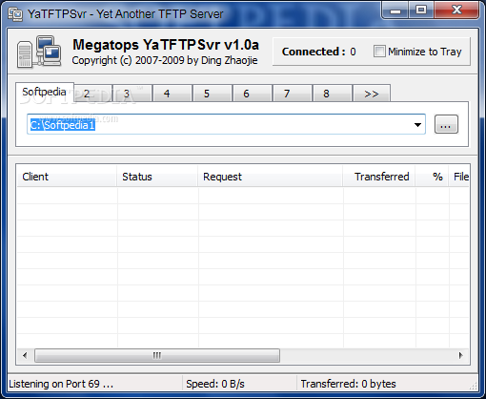Click the "Connected : 0" label
486x399 pixels.
pos(319,52)
